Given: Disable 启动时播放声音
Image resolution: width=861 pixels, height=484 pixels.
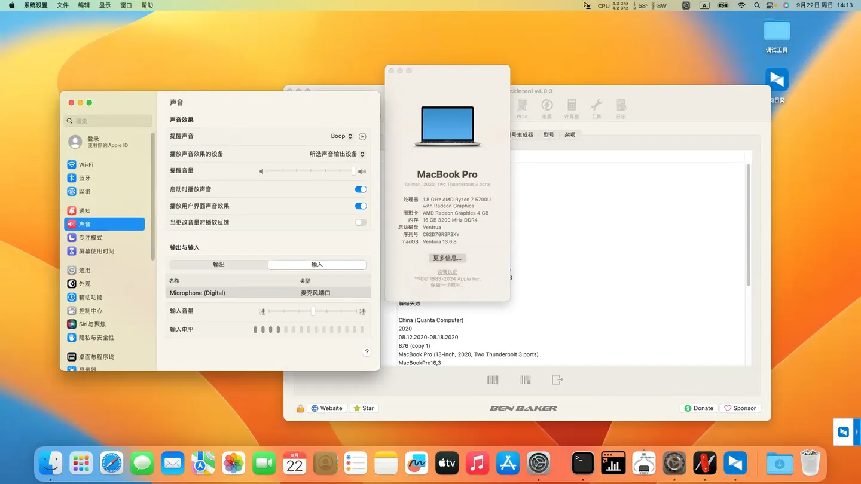Looking at the screenshot, I should click(x=361, y=189).
